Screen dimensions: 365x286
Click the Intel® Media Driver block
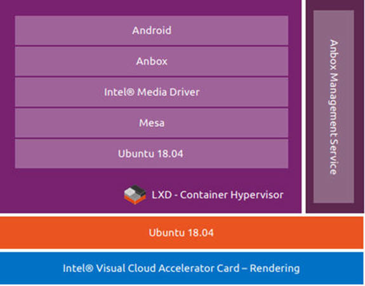point(152,93)
